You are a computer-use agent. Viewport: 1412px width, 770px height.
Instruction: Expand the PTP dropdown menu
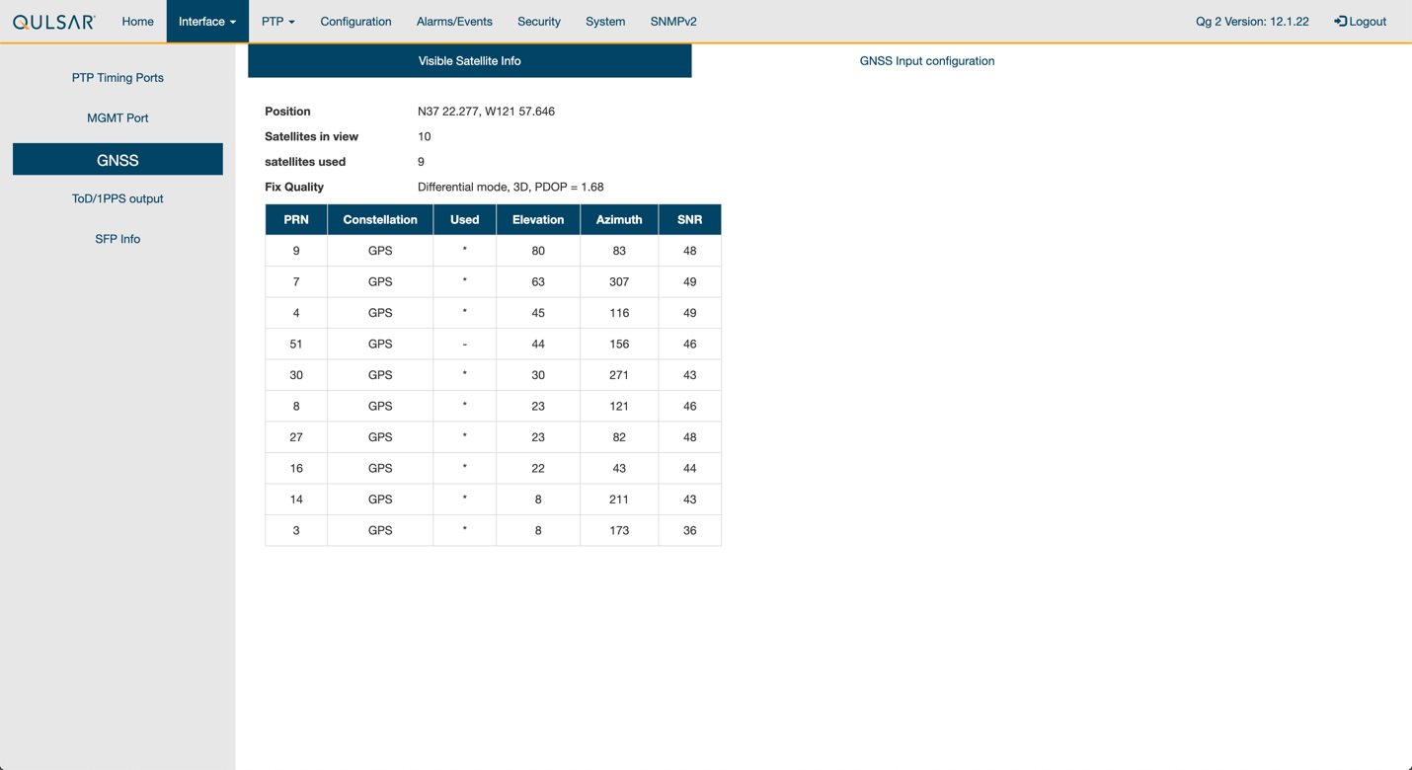277,22
